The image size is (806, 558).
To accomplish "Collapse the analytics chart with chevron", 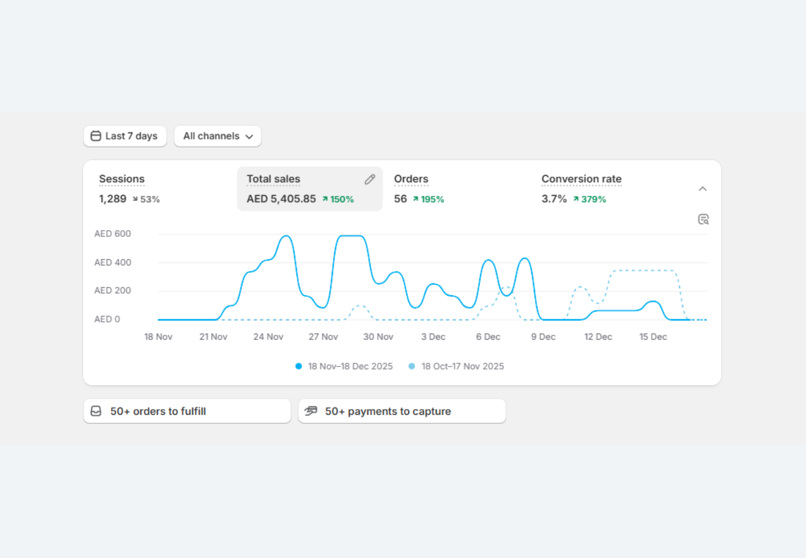I will coord(702,188).
